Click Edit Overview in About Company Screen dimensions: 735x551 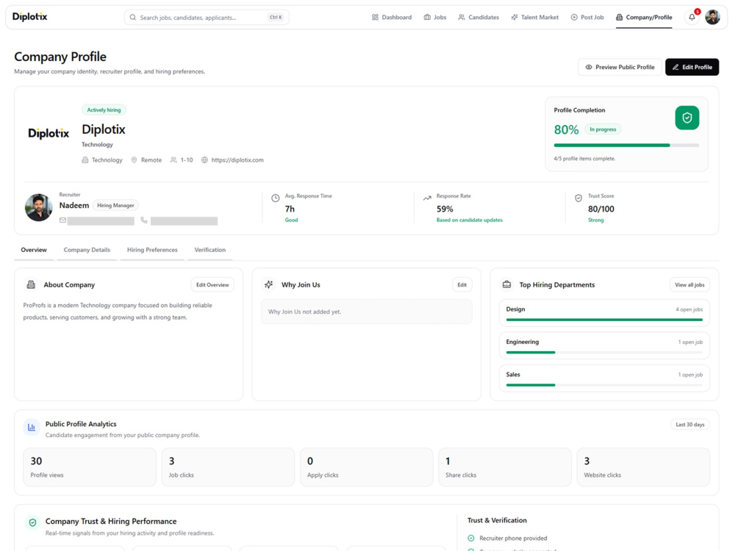[212, 284]
